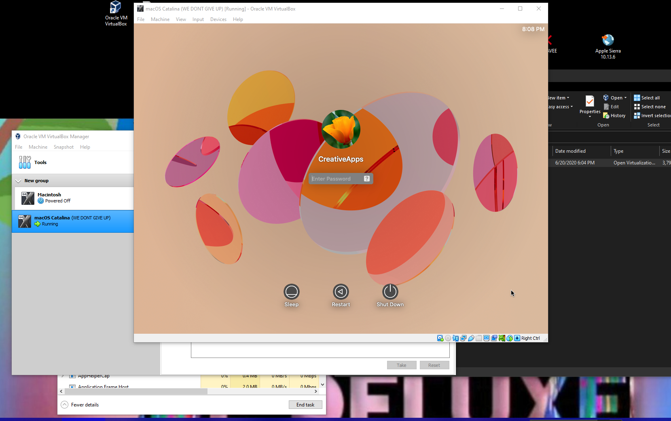This screenshot has height=421, width=671.
Task: Open Snapshot menu in VirtualBox Manager
Action: pyautogui.click(x=64, y=147)
